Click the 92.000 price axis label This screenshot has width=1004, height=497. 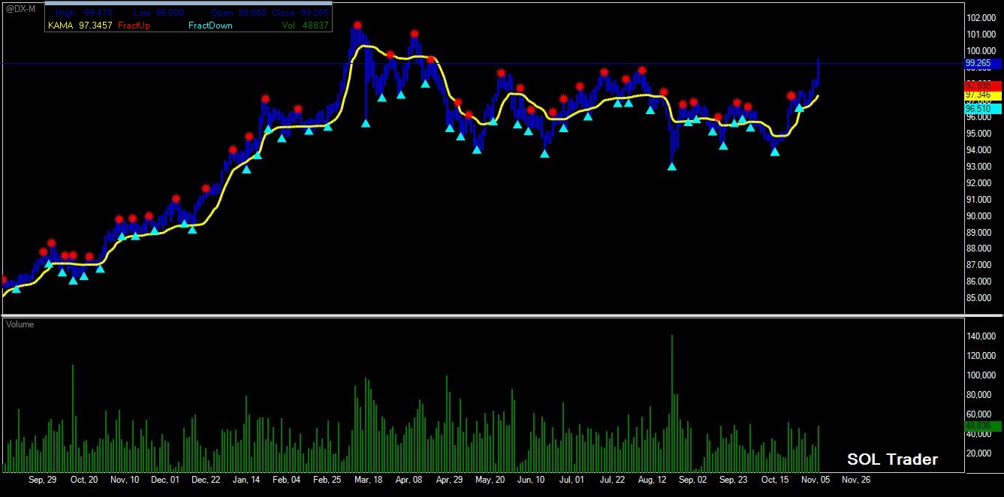(x=980, y=183)
